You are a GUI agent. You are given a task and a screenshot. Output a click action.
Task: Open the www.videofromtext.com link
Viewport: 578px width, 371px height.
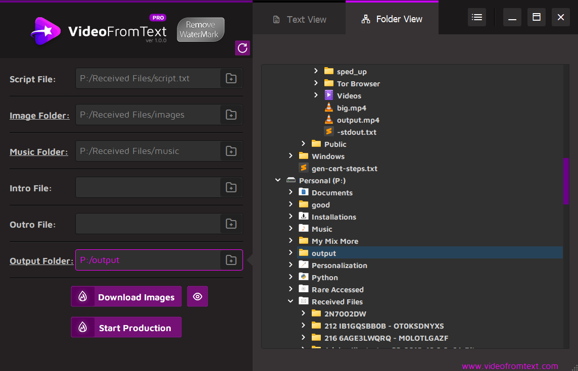(x=510, y=366)
